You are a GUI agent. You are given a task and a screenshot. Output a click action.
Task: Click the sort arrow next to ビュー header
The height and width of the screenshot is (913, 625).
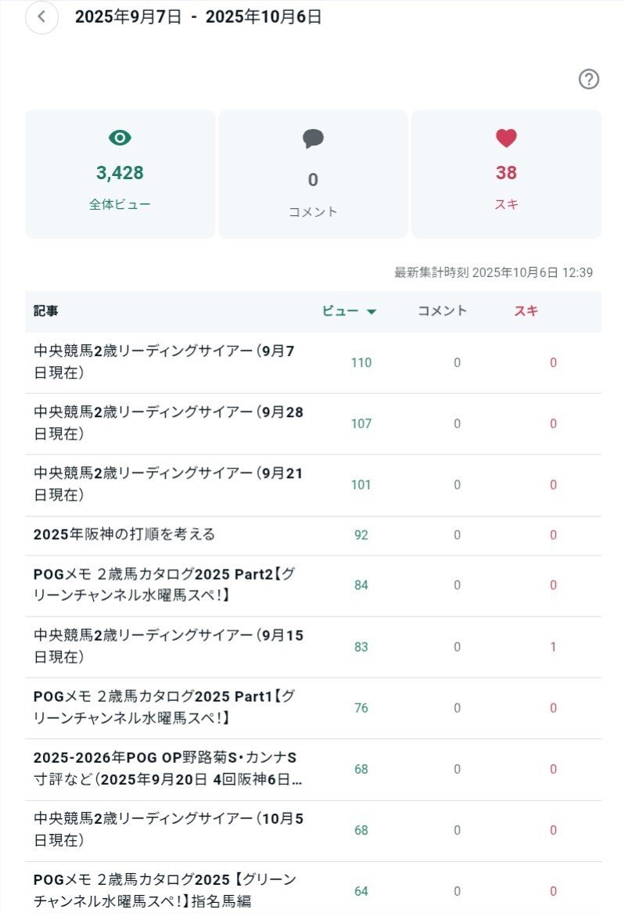click(x=373, y=311)
